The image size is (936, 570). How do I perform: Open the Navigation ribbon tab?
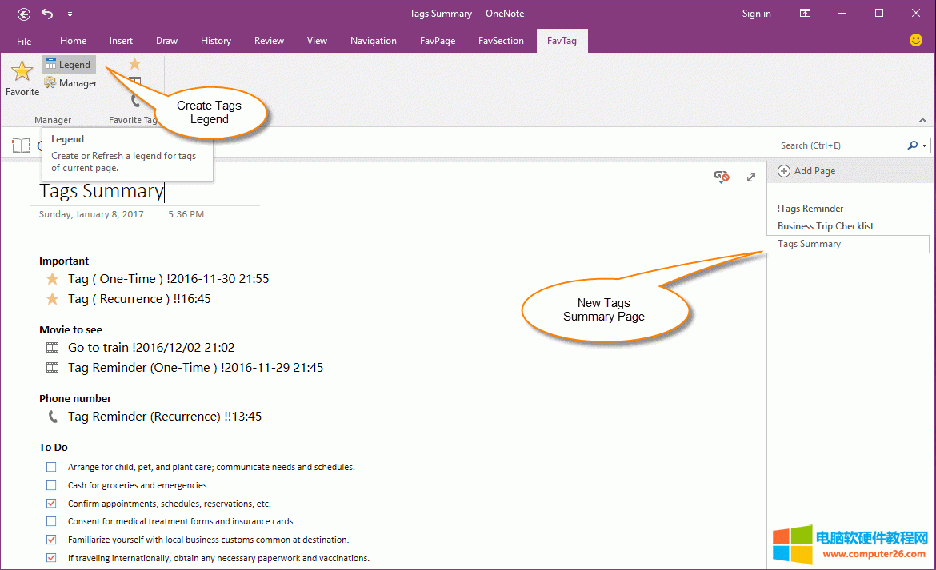pyautogui.click(x=373, y=41)
